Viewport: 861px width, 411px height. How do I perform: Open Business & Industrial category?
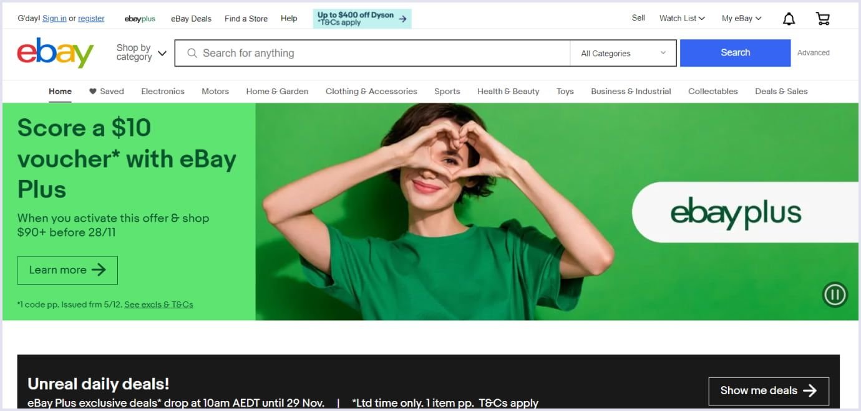click(631, 91)
